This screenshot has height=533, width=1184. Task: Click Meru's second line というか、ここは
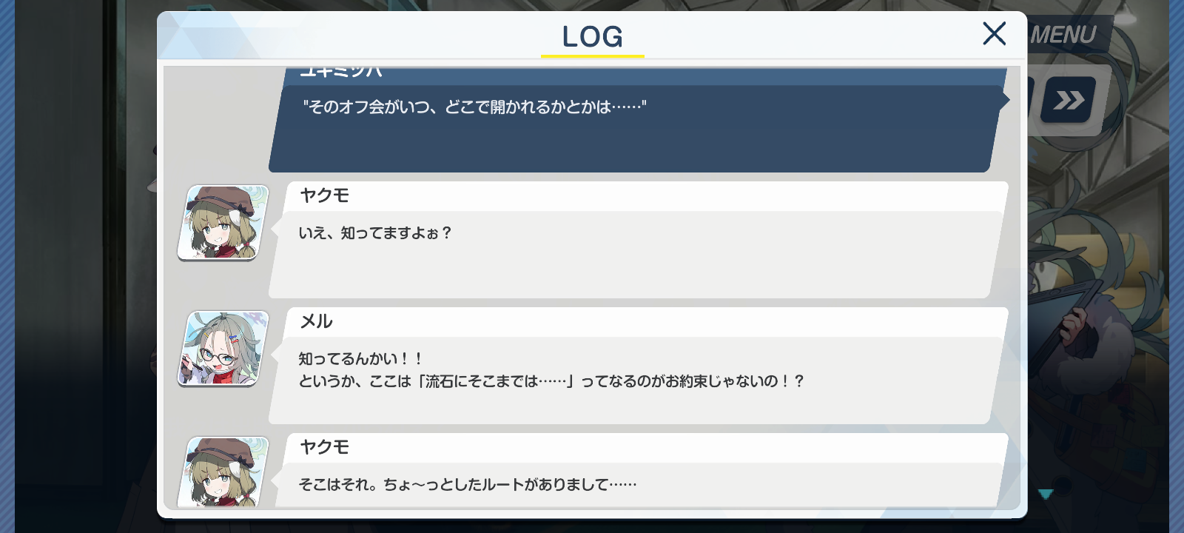pyautogui.click(x=551, y=381)
